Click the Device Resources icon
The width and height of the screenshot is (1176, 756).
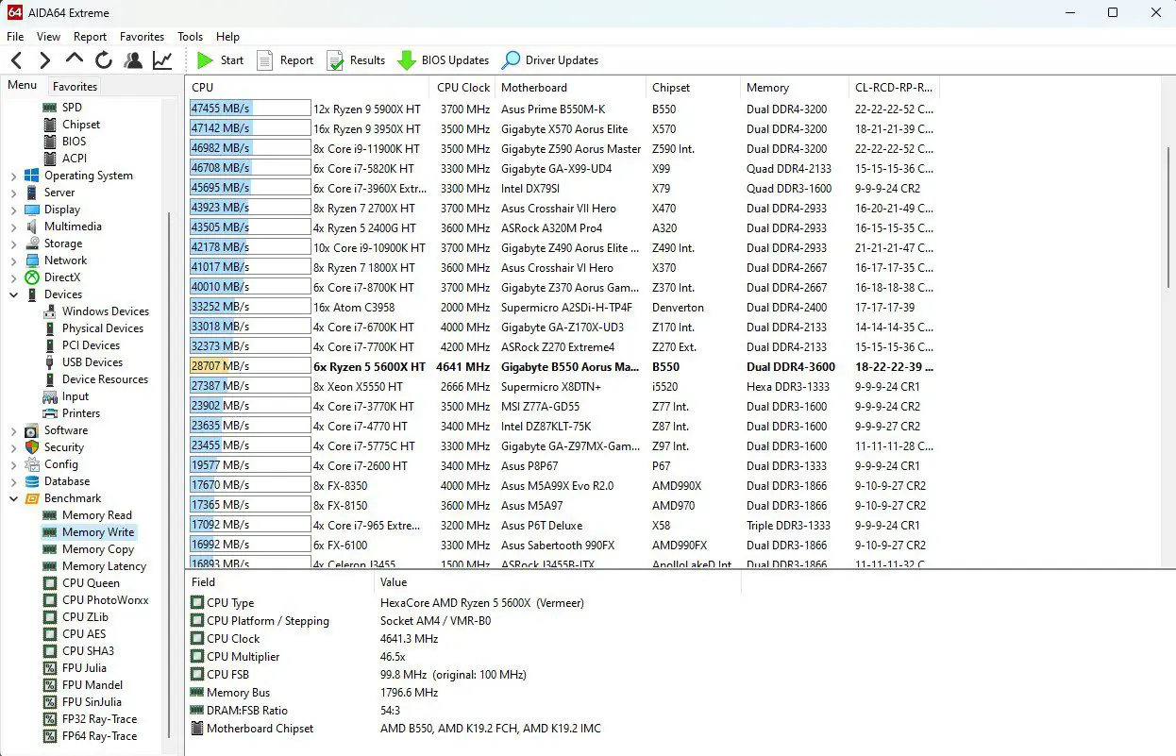tap(50, 379)
